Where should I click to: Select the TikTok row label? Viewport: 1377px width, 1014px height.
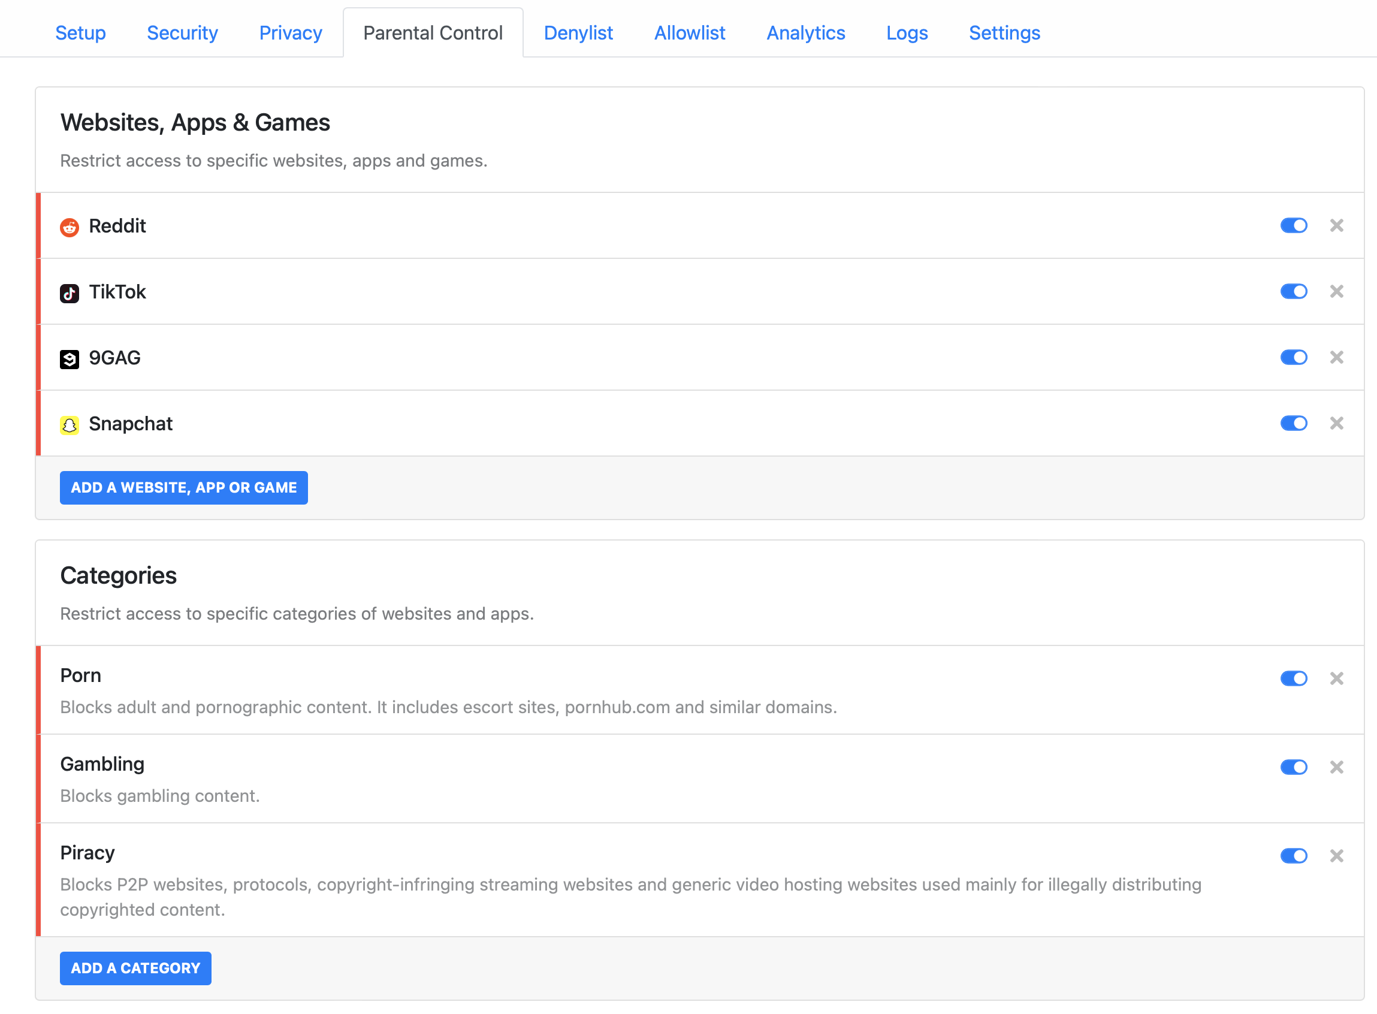pyautogui.click(x=117, y=292)
